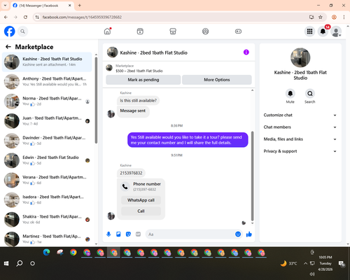Open the Reels video icon
Screen dimensions: 350x280
(x=140, y=31)
